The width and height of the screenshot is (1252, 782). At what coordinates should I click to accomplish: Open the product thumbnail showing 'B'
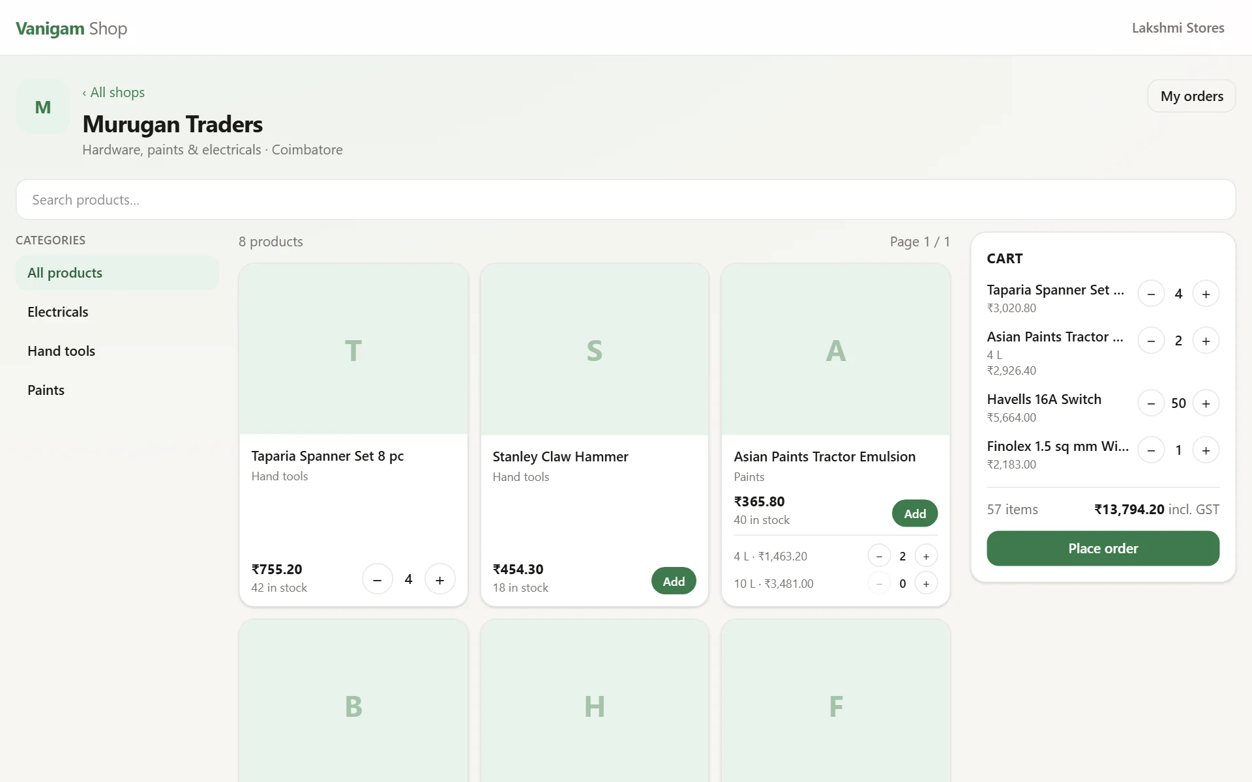coord(353,701)
